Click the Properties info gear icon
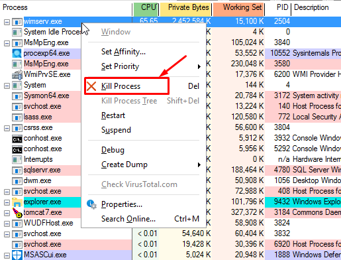The height and width of the screenshot is (260, 341). 91,204
